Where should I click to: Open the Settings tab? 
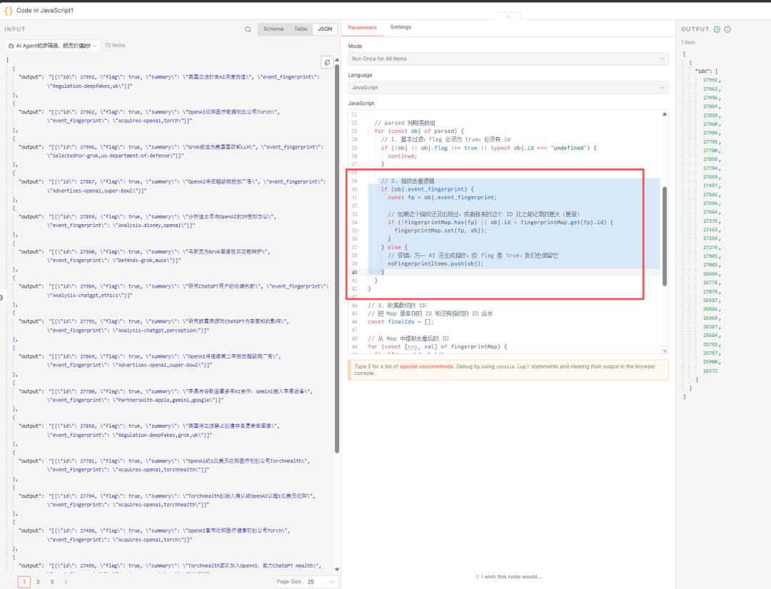point(400,27)
